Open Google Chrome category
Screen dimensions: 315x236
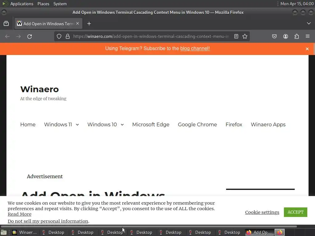pos(197,124)
